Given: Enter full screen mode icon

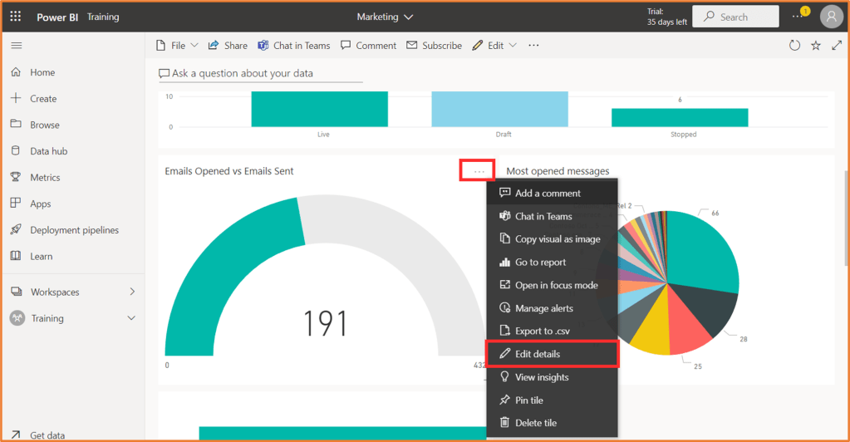Looking at the screenshot, I should 837,46.
